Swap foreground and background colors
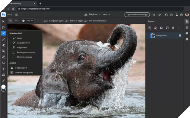This screenshot has height=118, width=190. pyautogui.click(x=3, y=95)
